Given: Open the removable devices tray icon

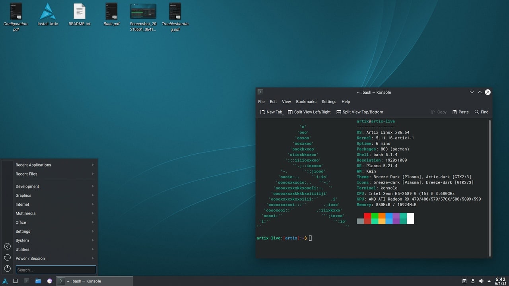Looking at the screenshot, I should pos(473,281).
